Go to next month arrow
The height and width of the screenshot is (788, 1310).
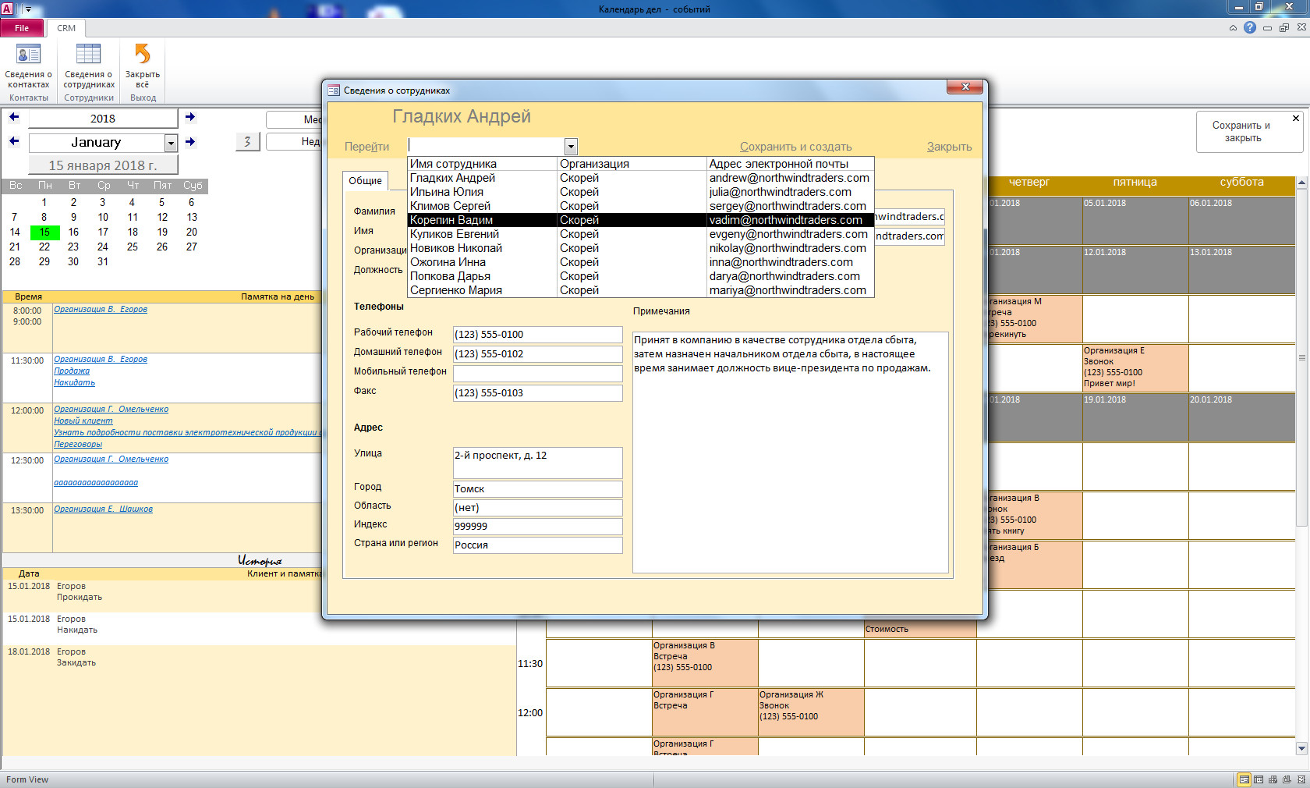click(x=190, y=141)
